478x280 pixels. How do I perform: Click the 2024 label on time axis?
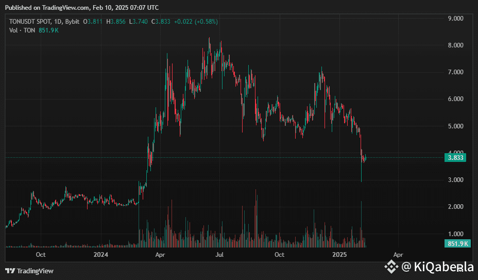click(100, 255)
